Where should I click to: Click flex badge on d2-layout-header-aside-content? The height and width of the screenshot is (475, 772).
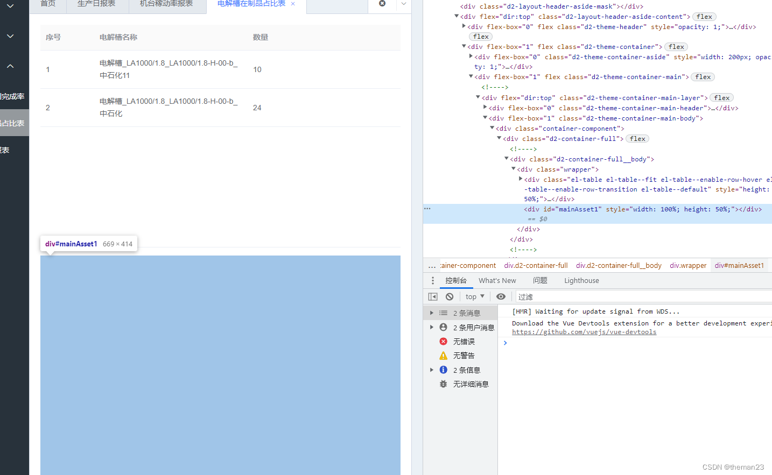704,17
